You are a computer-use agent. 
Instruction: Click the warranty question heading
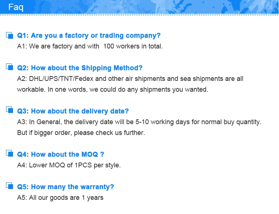pos(65,187)
